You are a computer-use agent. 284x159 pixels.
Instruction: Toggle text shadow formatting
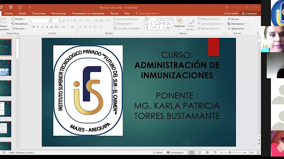click(47, 27)
